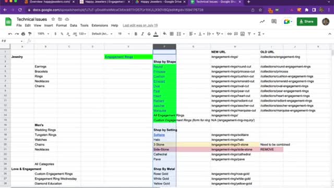Toggle strikethrough formatting
334x188 pixels.
(149, 34)
